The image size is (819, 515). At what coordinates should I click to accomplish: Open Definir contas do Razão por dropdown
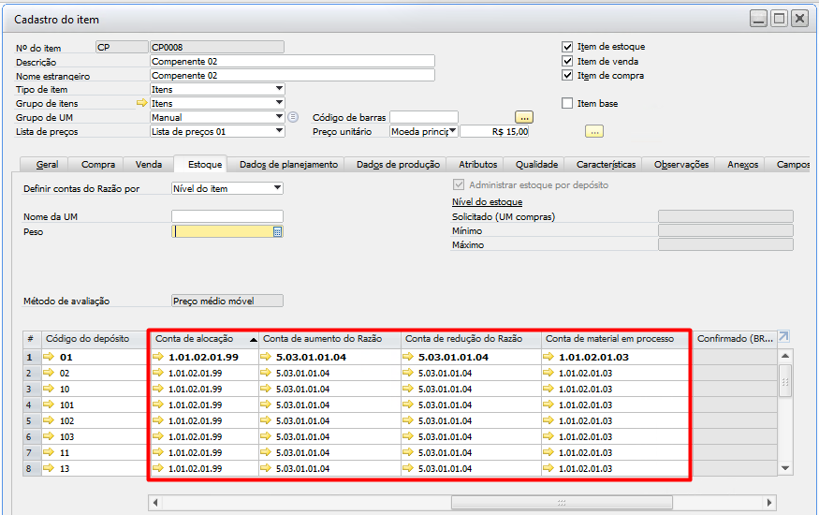[277, 188]
